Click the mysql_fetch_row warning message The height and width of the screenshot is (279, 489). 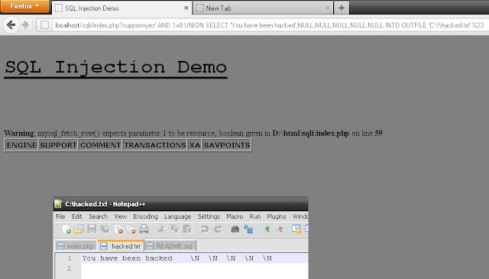point(193,133)
